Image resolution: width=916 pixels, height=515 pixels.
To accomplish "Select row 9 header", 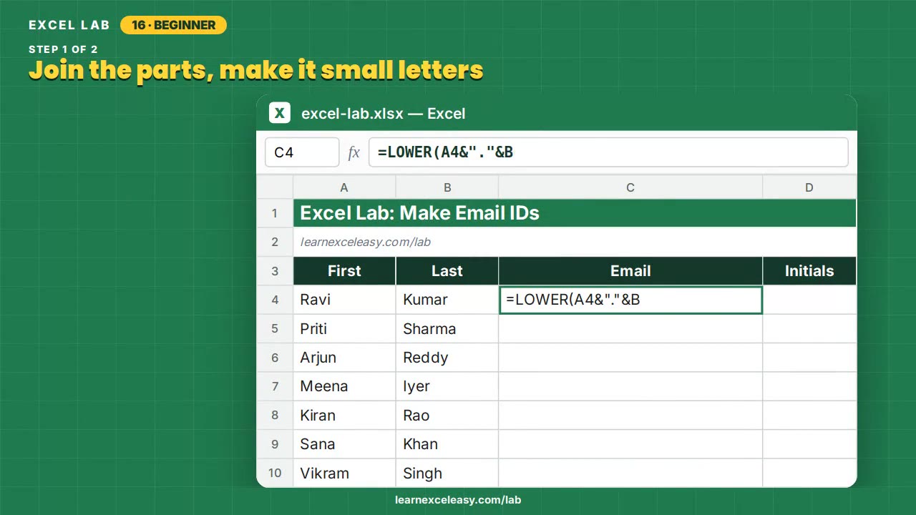I will 275,444.
